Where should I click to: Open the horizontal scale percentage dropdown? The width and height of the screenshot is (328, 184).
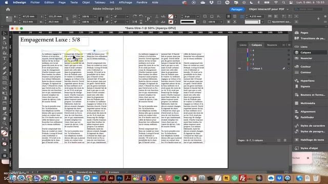point(95,16)
